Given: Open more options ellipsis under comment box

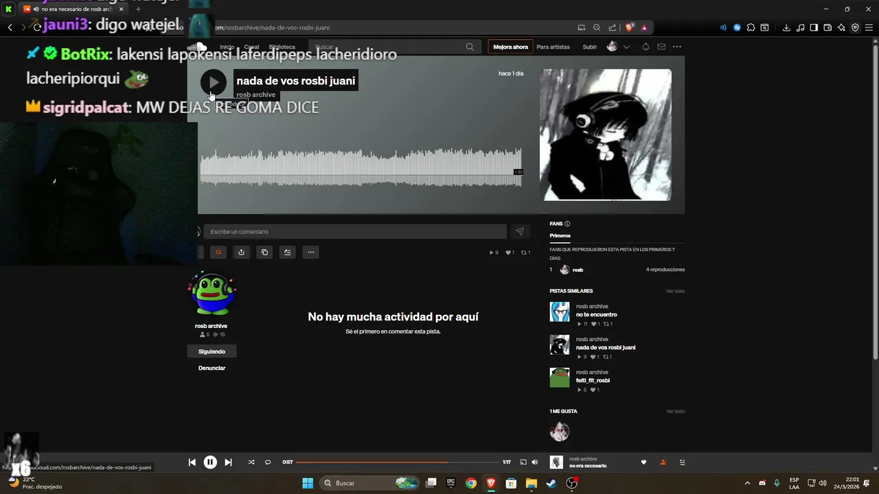Looking at the screenshot, I should click(x=310, y=252).
